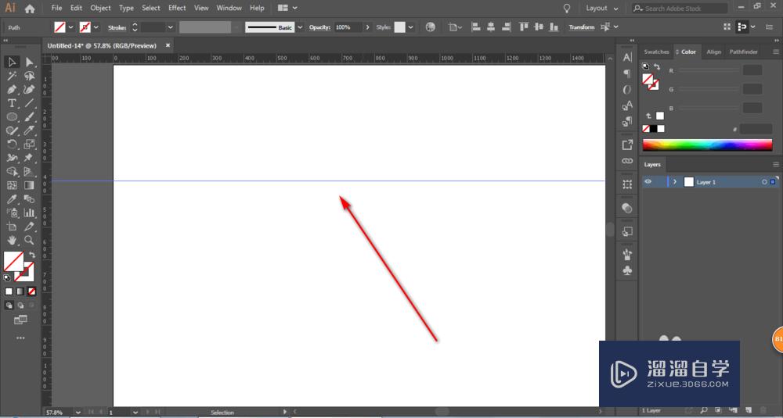Select the Gradient tool
This screenshot has width=783, height=418.
click(30, 185)
